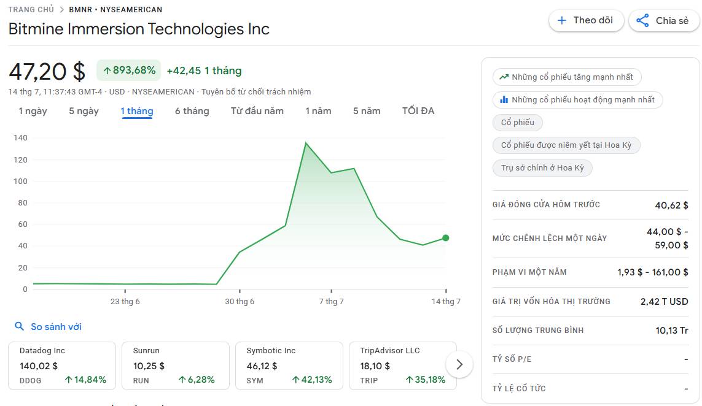This screenshot has height=406, width=702.
Task: Click the TRIP 35,18% gain value
Action: 426,380
